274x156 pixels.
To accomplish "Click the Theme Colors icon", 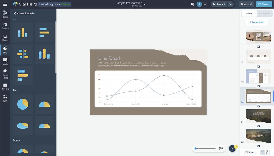I will click(5, 73).
